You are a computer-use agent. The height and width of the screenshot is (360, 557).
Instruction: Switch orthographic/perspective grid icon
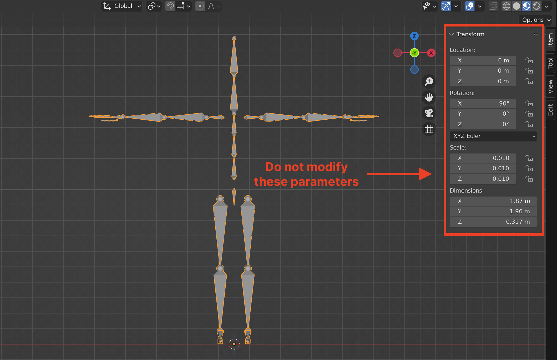(x=429, y=129)
